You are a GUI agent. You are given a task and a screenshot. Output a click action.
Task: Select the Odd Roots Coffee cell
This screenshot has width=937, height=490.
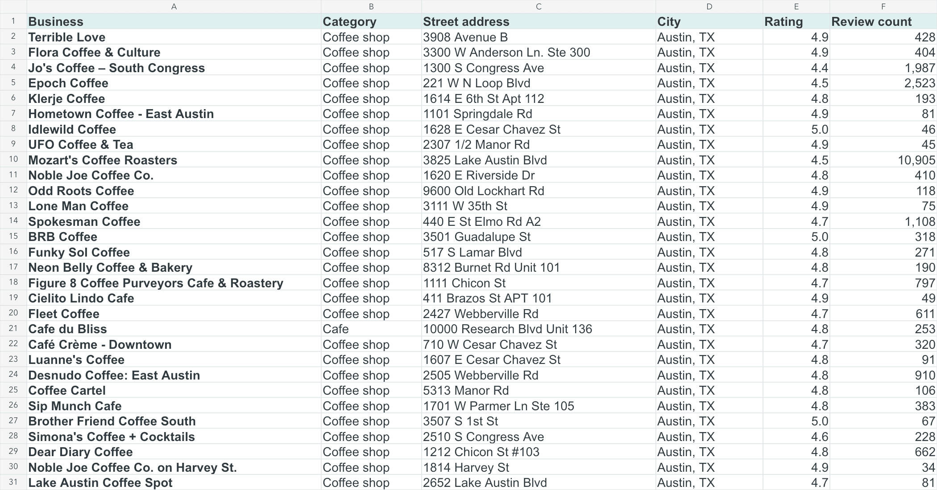pyautogui.click(x=174, y=191)
